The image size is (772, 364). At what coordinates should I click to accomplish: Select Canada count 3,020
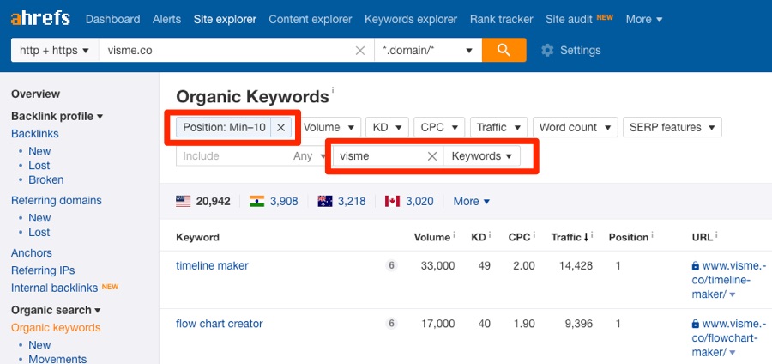coord(419,201)
